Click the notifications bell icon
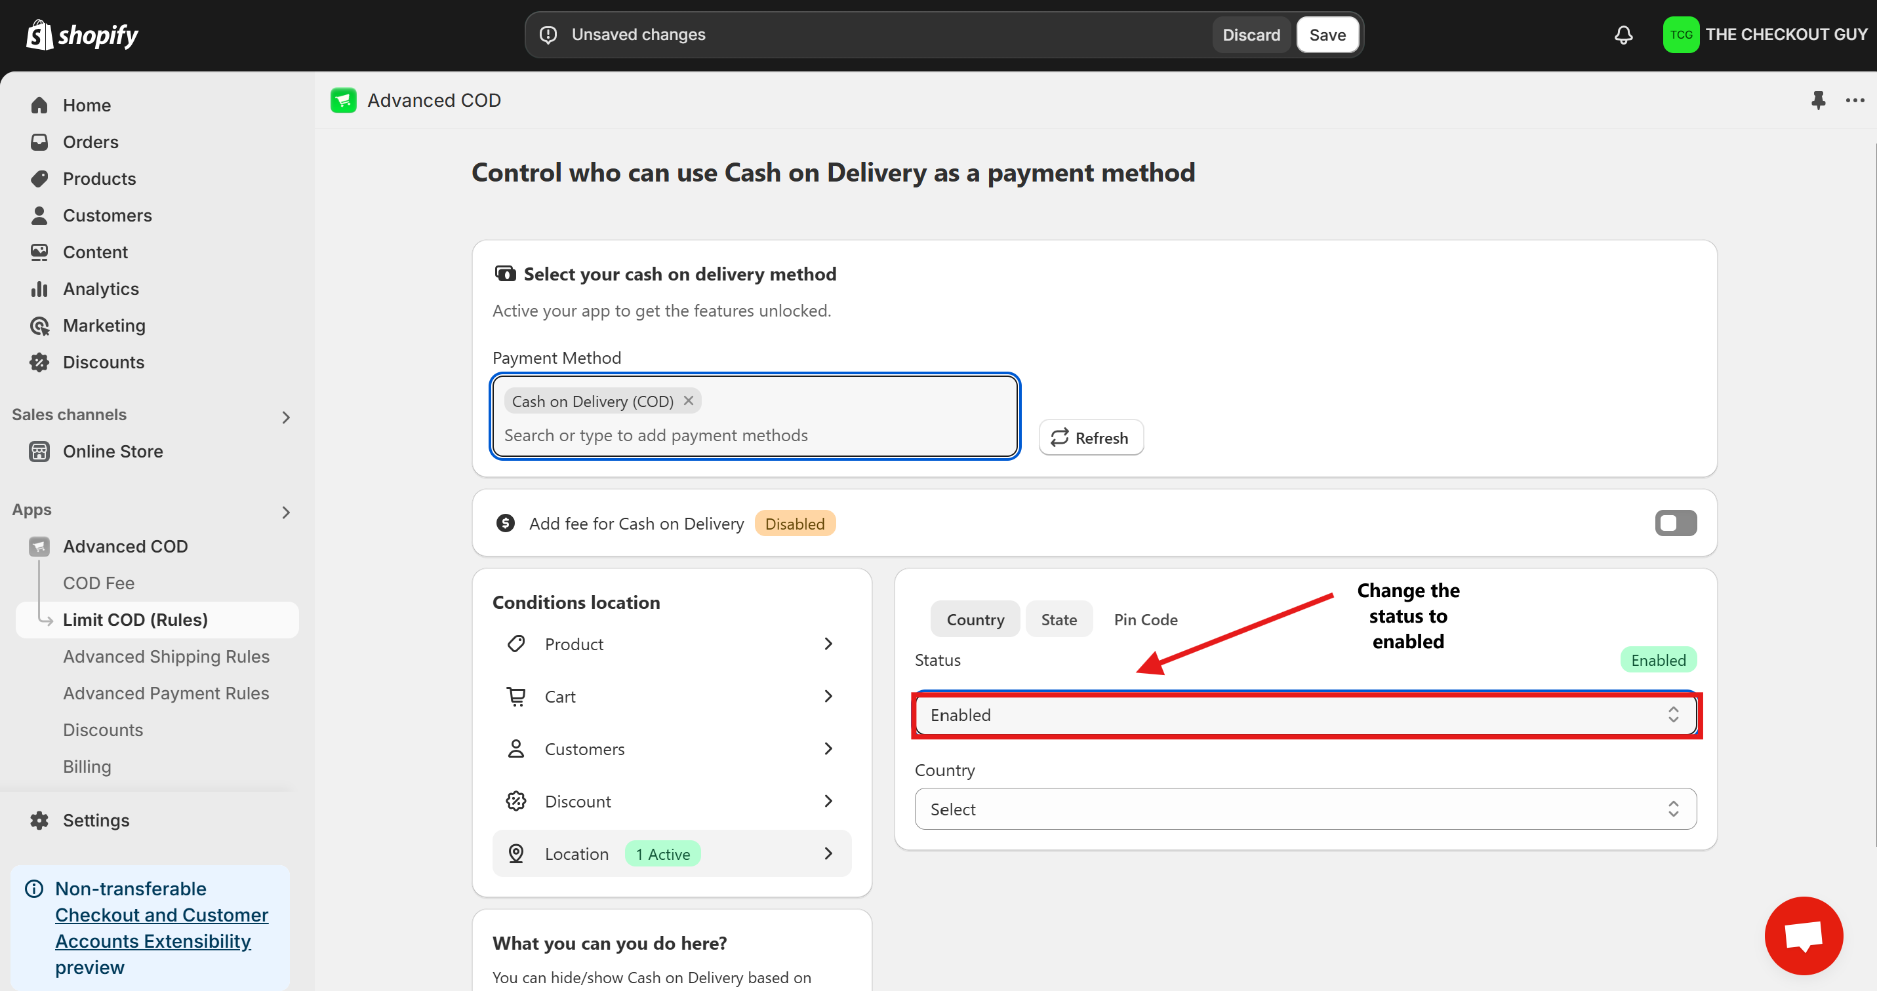 pos(1623,34)
